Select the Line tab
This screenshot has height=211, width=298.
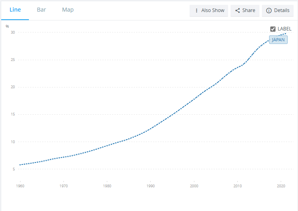[15, 10]
